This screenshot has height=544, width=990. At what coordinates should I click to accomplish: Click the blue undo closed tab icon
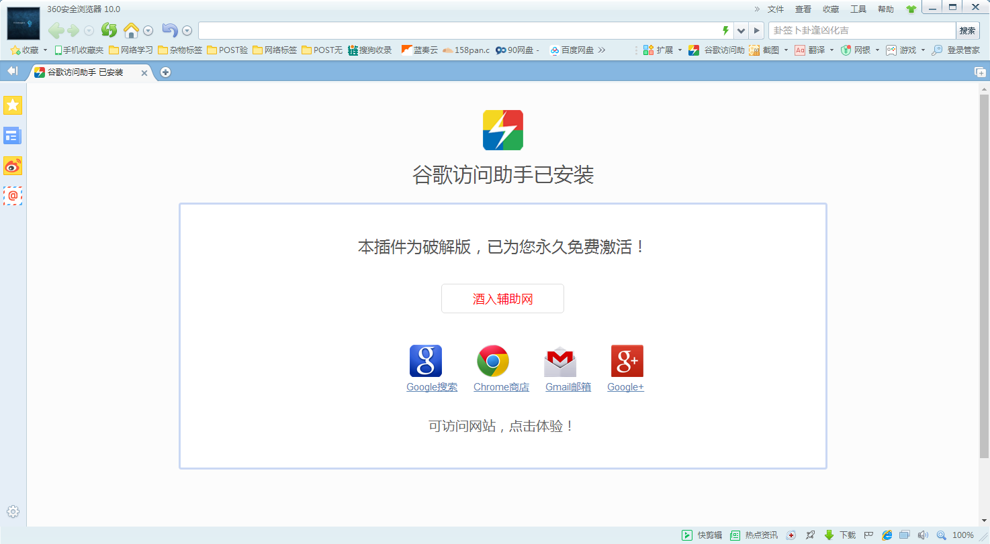(170, 30)
